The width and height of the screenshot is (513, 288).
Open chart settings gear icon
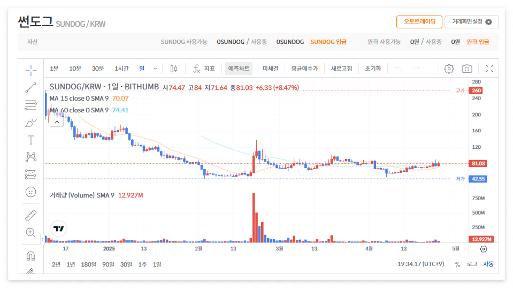449,69
